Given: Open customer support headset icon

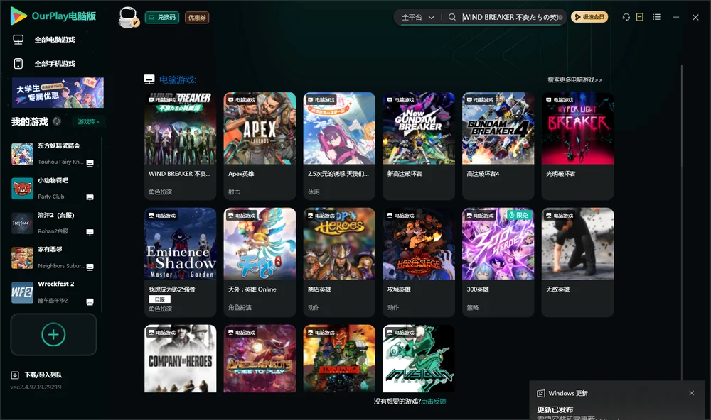Looking at the screenshot, I should coord(626,17).
